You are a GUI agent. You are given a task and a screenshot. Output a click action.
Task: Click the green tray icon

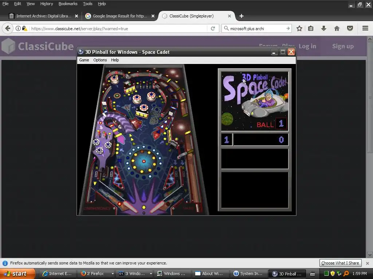(x=326, y=274)
